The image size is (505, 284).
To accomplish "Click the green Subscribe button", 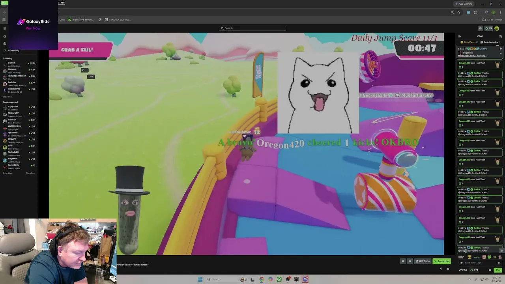I will [x=442, y=261].
